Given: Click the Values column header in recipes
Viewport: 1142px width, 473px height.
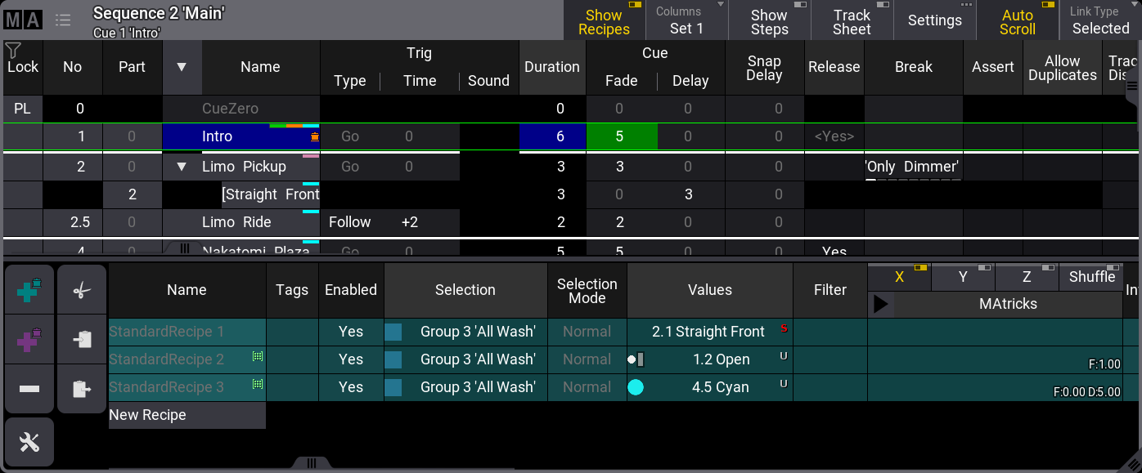Looking at the screenshot, I should (x=710, y=290).
